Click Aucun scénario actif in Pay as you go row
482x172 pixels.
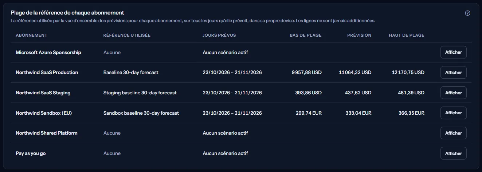pos(225,153)
